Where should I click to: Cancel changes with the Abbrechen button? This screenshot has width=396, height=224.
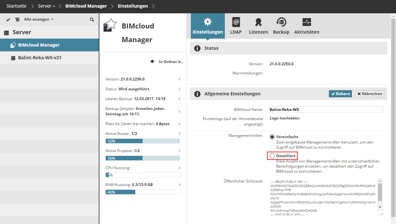[369, 94]
